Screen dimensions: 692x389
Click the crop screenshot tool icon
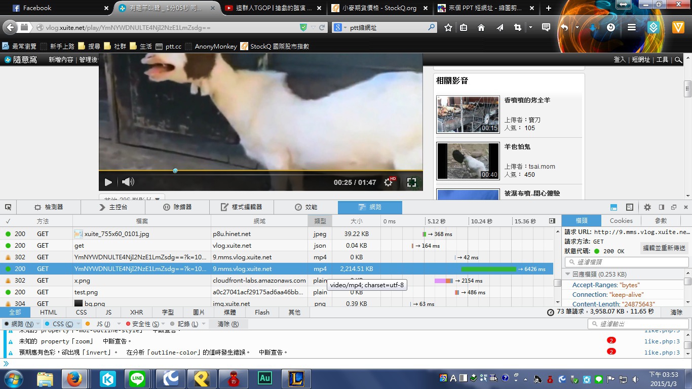click(517, 28)
